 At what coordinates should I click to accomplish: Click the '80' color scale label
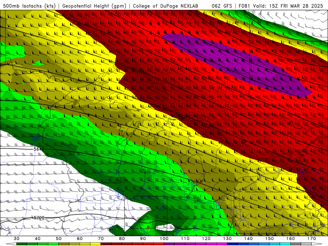point(122,239)
